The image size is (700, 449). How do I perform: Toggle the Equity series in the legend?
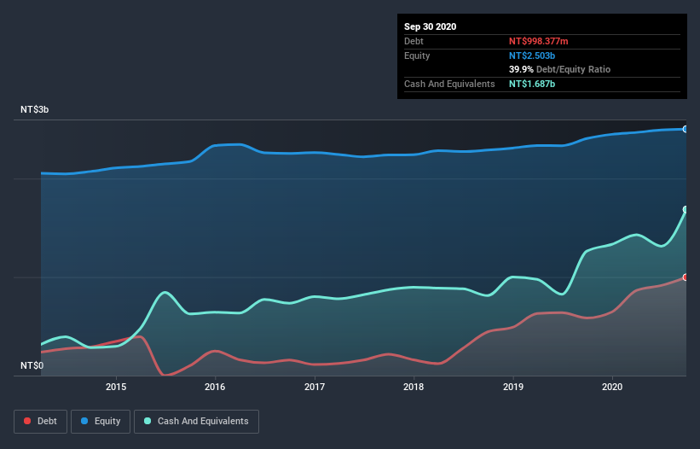coord(101,422)
